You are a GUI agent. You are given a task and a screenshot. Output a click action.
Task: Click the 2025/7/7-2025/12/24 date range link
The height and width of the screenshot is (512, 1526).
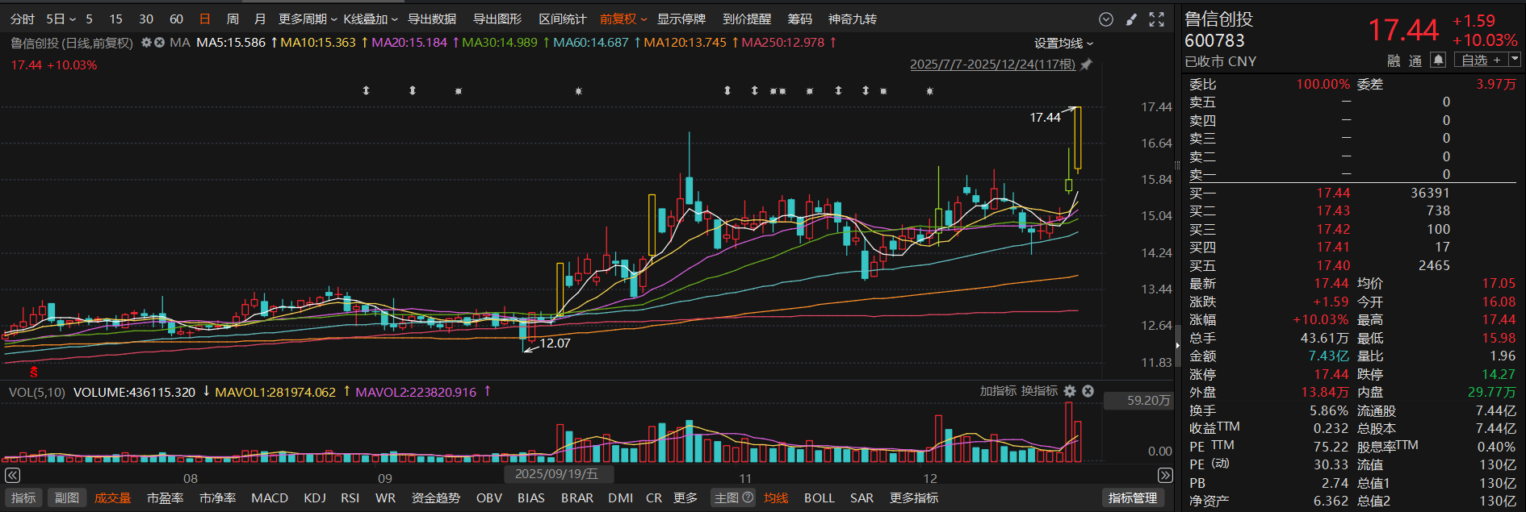point(992,65)
